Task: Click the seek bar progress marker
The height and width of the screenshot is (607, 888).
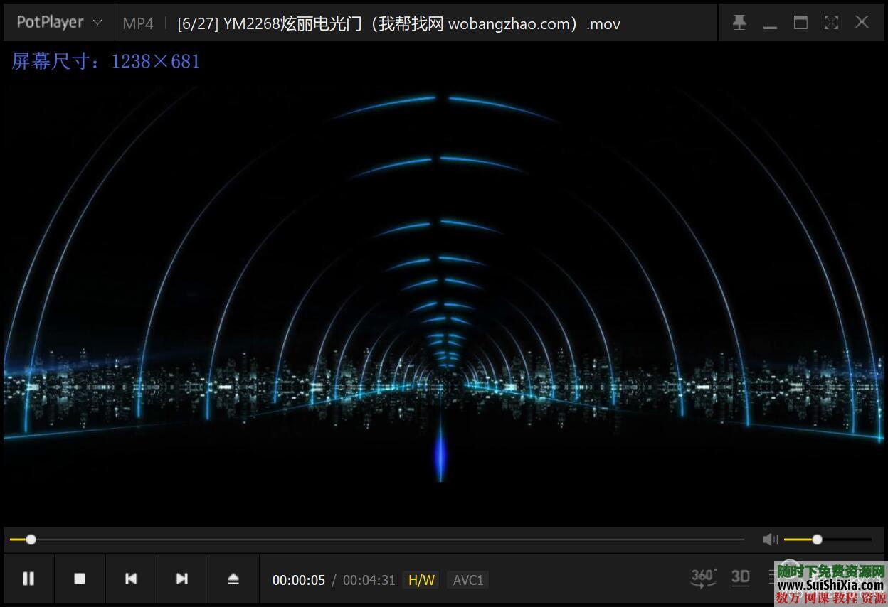Action: [31, 539]
